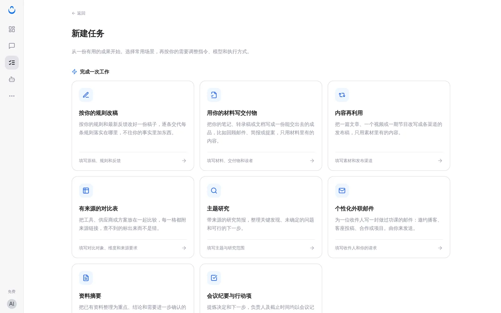
Task: Click the magnifier icon on 主题研究 card
Action: tap(214, 191)
